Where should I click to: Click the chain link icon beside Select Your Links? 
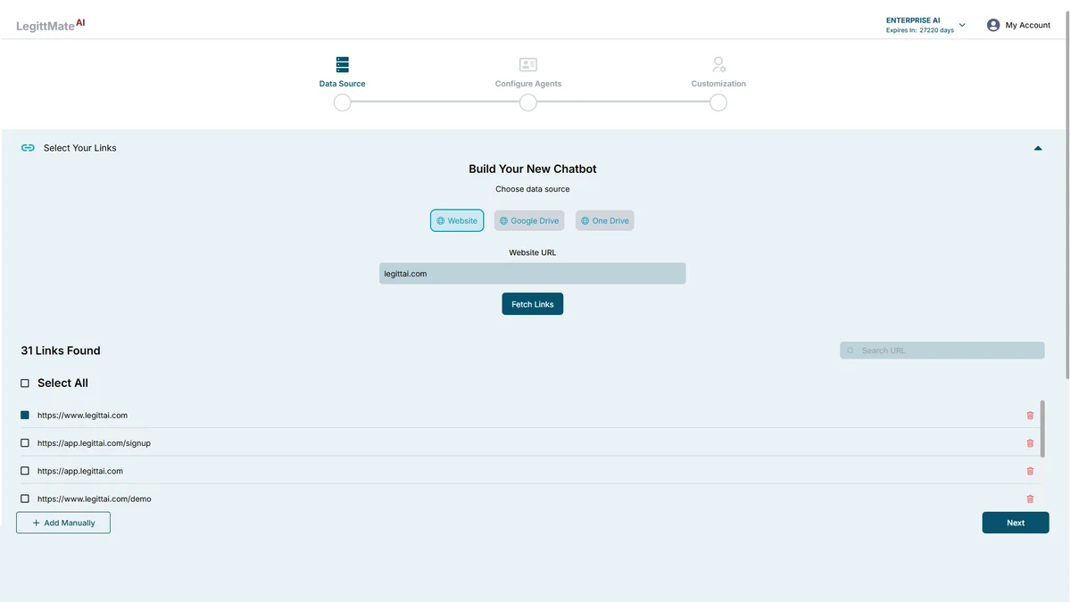point(28,148)
